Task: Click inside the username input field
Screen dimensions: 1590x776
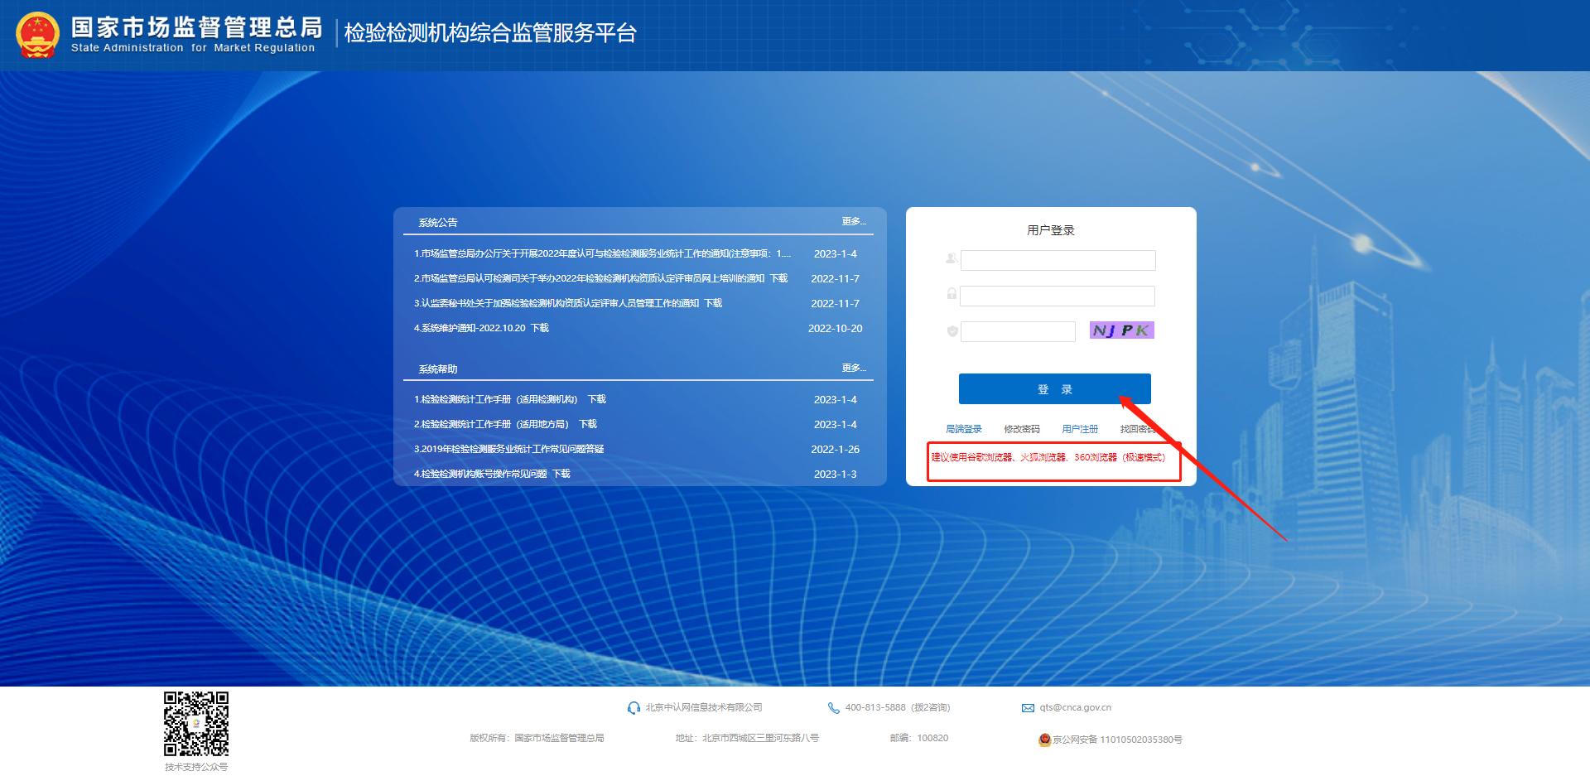Action: [1058, 260]
